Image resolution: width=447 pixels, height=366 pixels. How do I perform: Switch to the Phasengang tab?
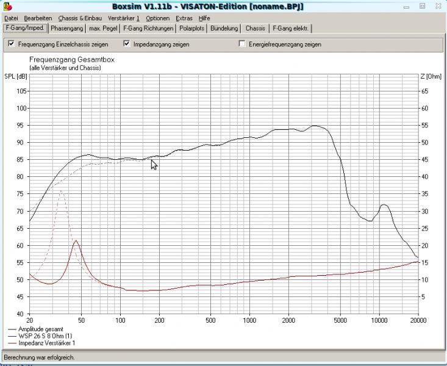[67, 28]
